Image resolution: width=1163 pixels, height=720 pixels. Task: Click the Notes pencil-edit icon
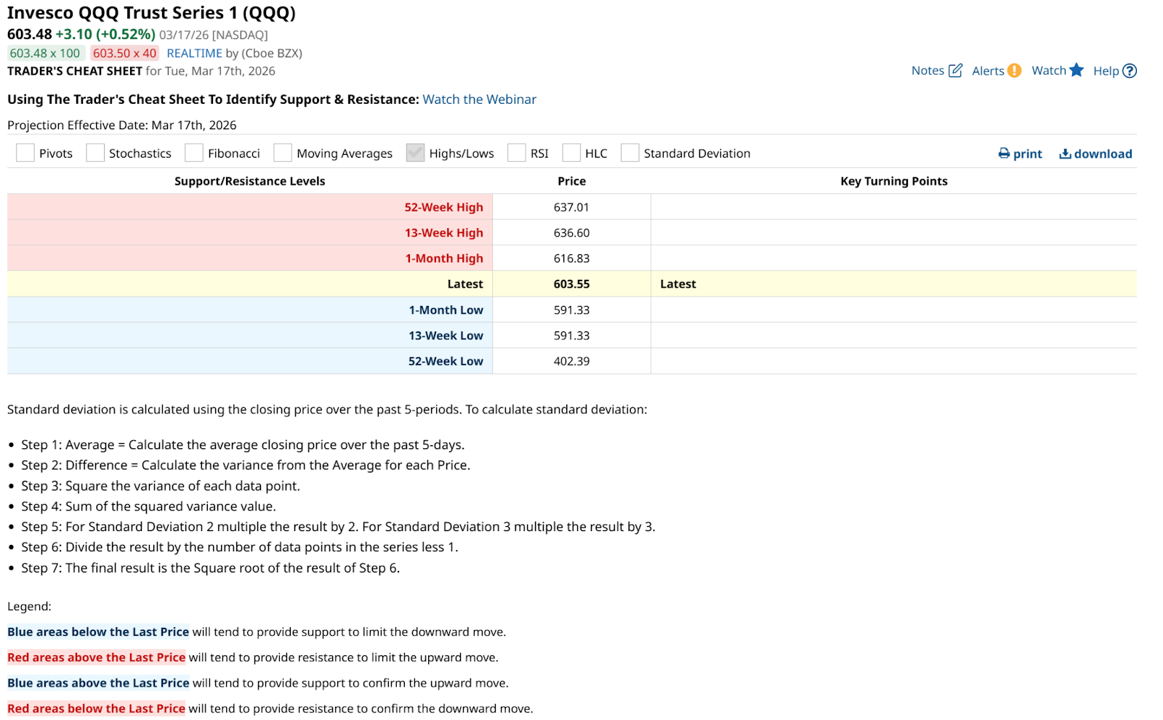tap(955, 70)
